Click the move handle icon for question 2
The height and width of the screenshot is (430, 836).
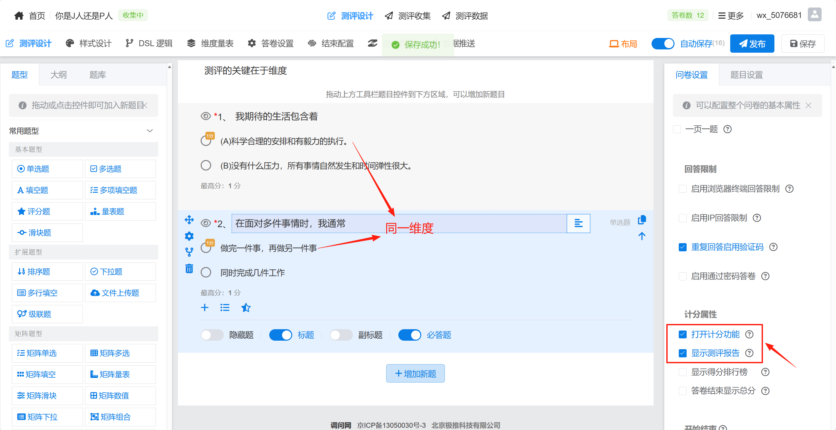click(189, 220)
